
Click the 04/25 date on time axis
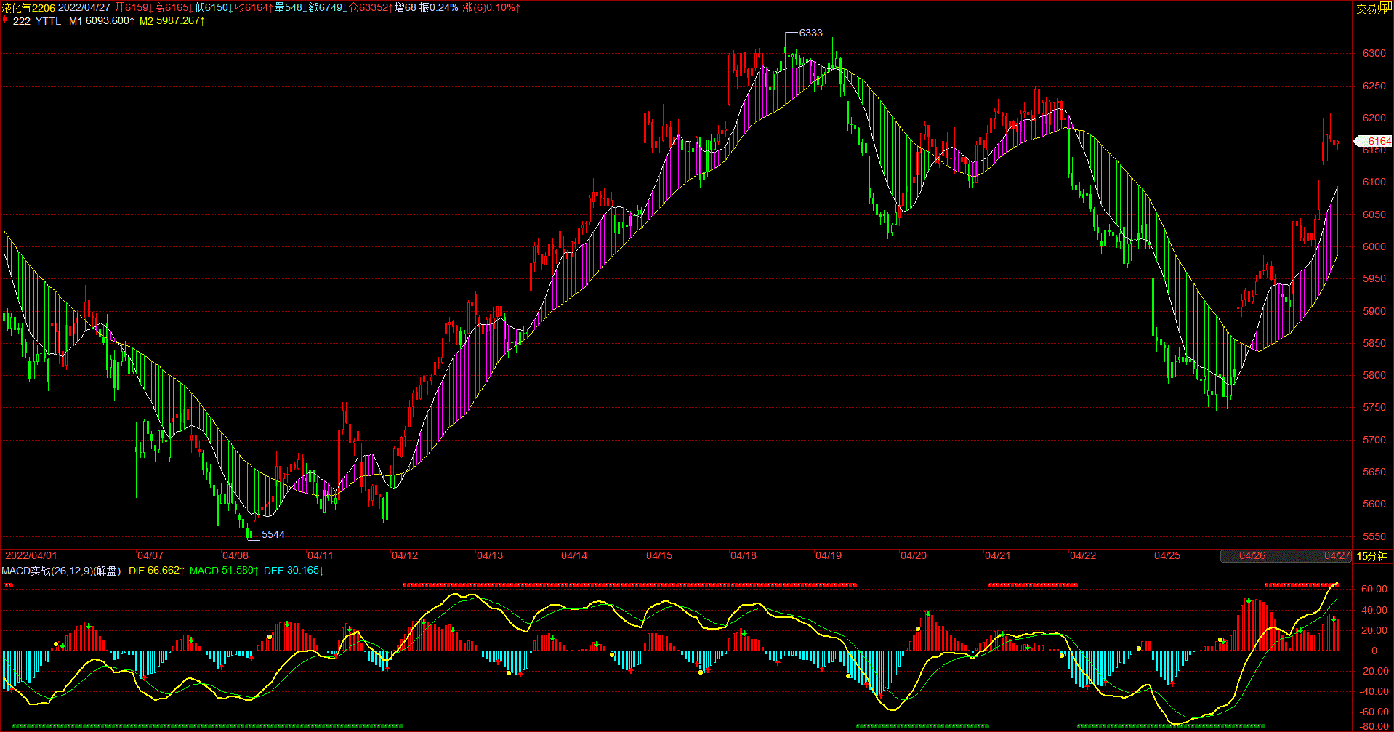pyautogui.click(x=1167, y=555)
